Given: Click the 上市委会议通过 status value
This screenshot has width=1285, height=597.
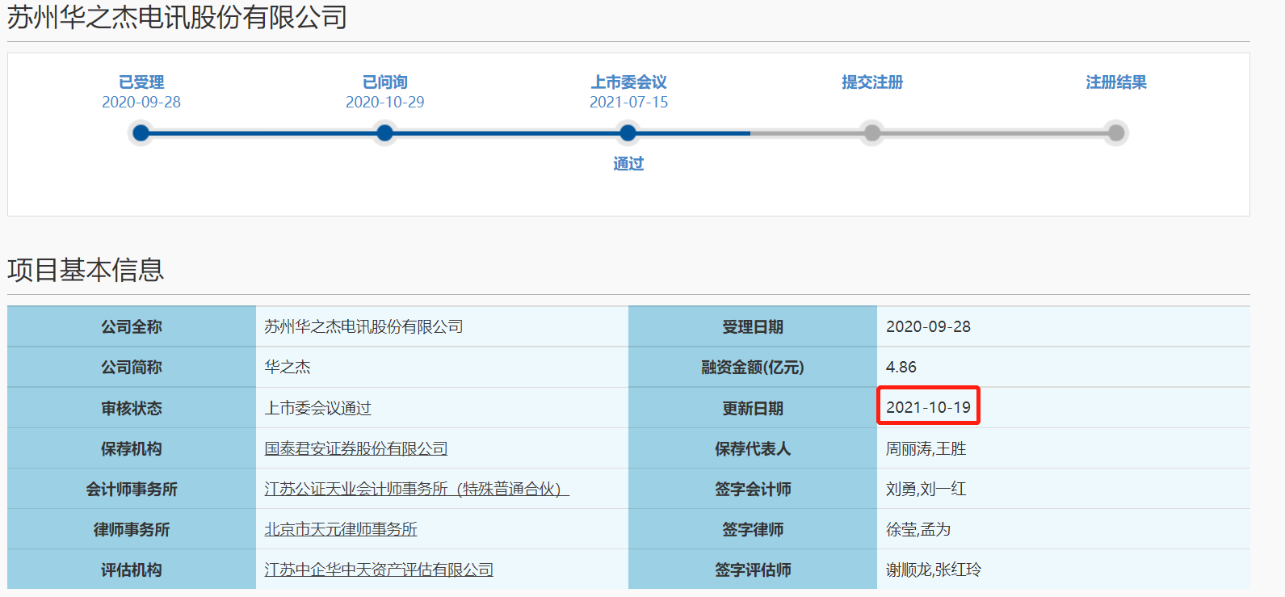Looking at the screenshot, I should point(318,408).
